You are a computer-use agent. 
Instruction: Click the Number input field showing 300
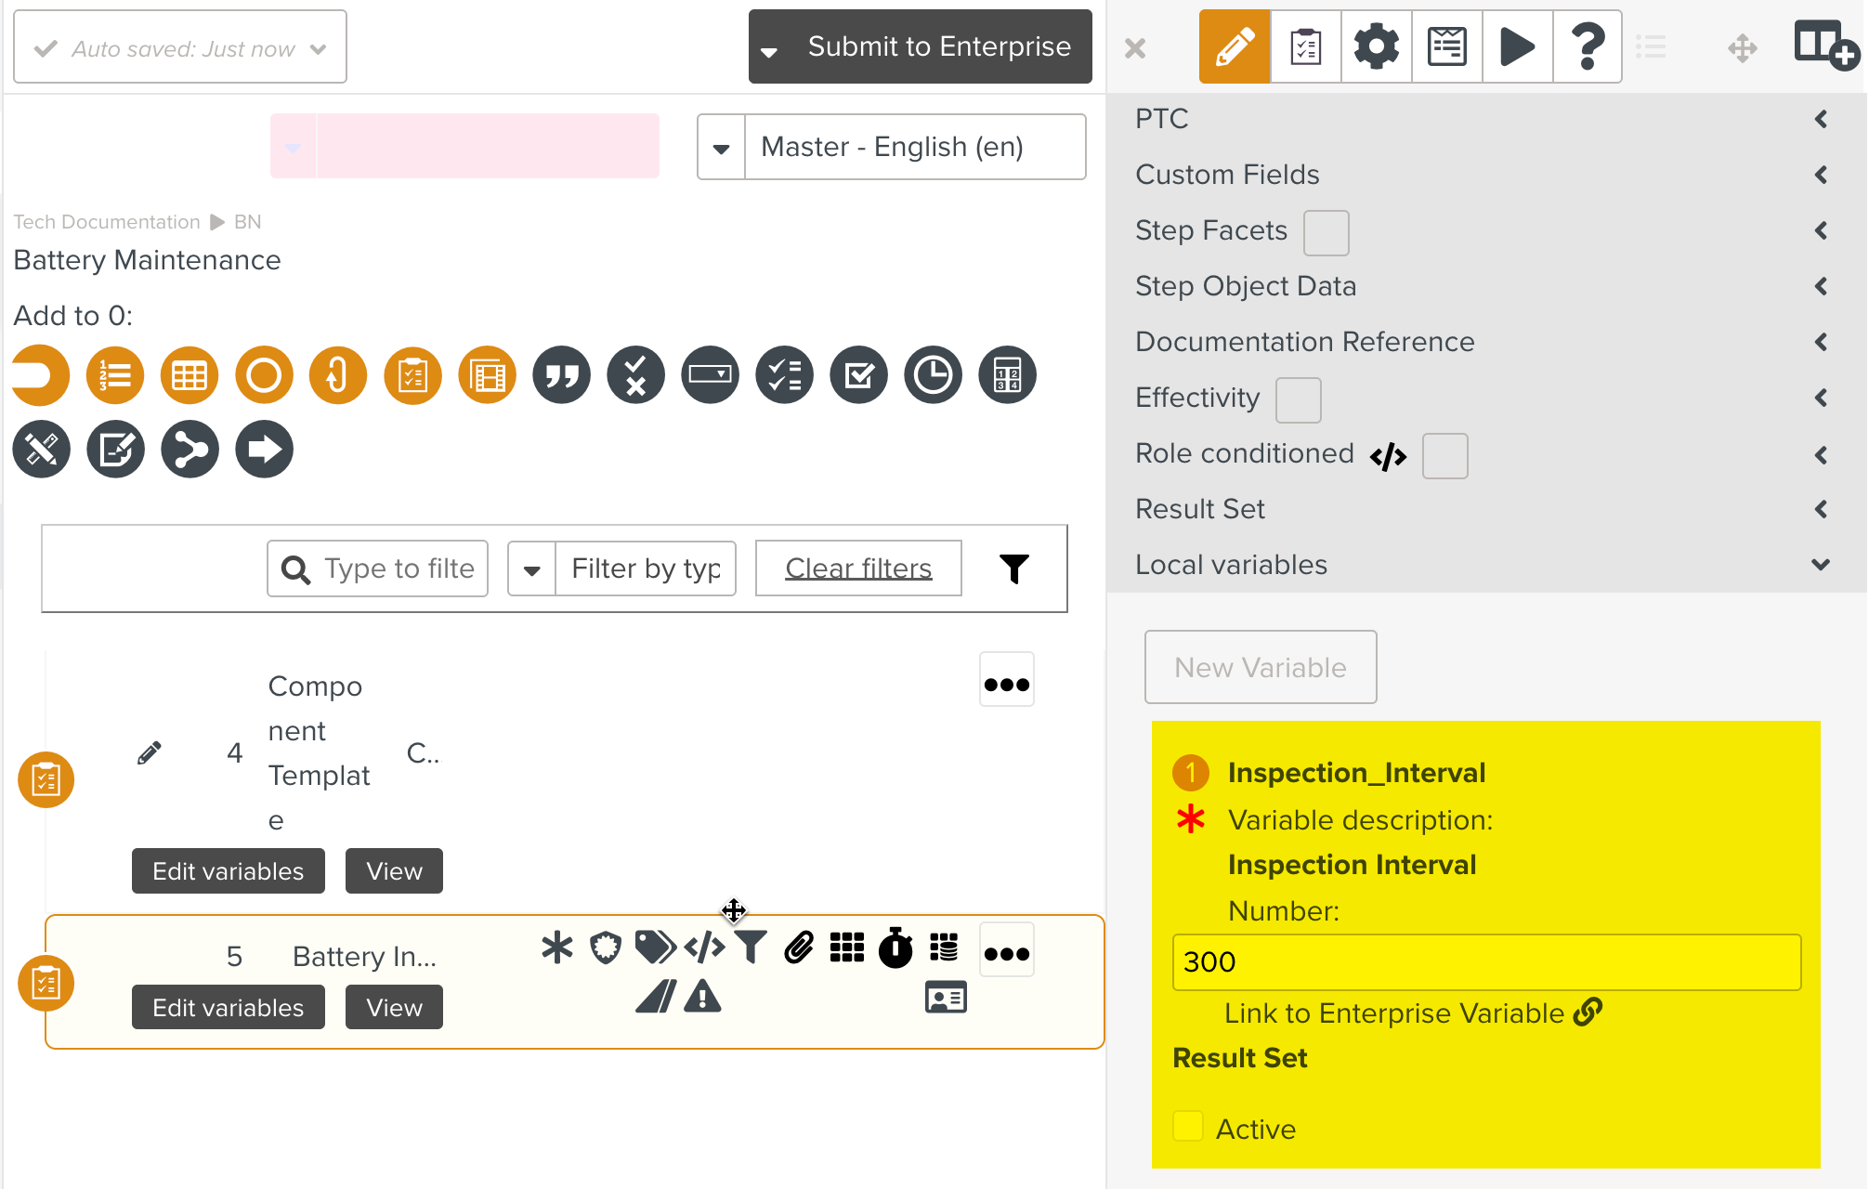1485,961
